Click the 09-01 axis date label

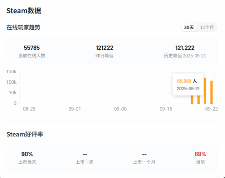tap(74, 109)
